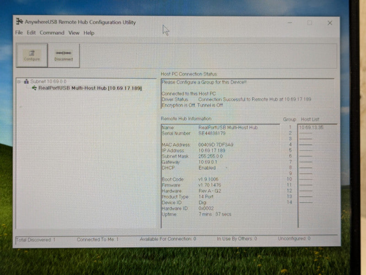Image resolution: width=366 pixels, height=275 pixels.
Task: Click MAC address value 00409D:7DF3A9
Action: (215, 145)
